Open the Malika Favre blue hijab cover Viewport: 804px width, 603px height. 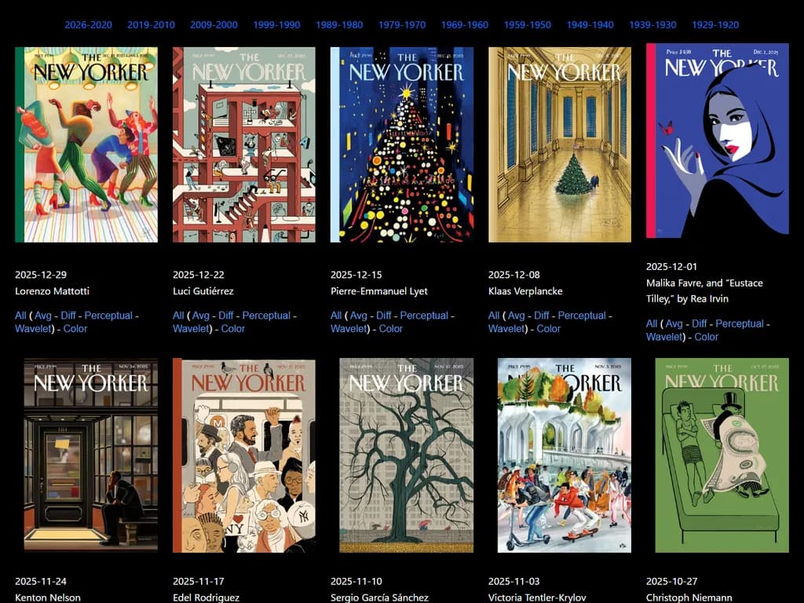(x=718, y=141)
